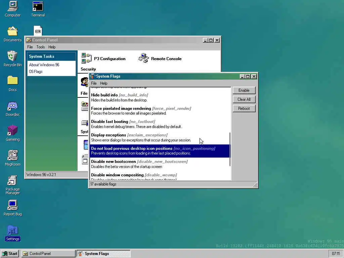Open Remote Console in Control Panel
The width and height of the screenshot is (344, 258).
160,58
